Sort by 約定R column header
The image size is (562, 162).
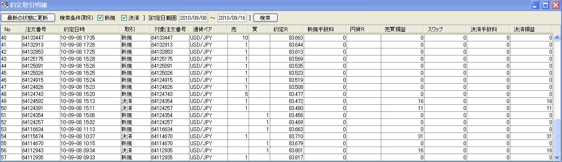(287, 29)
